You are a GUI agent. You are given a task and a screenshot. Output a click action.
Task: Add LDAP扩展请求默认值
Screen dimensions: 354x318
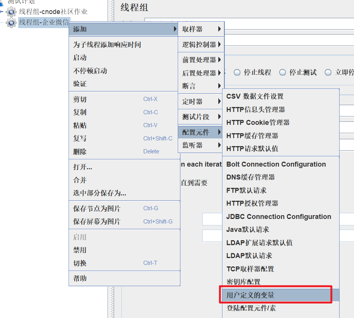click(281, 243)
